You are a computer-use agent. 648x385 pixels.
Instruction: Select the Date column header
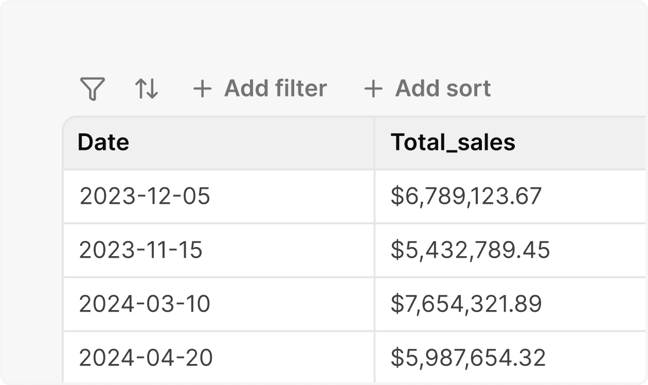[103, 143]
